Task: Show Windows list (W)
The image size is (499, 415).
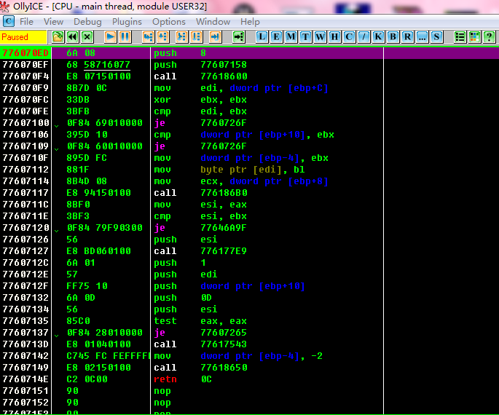Action: pyautogui.click(x=320, y=37)
